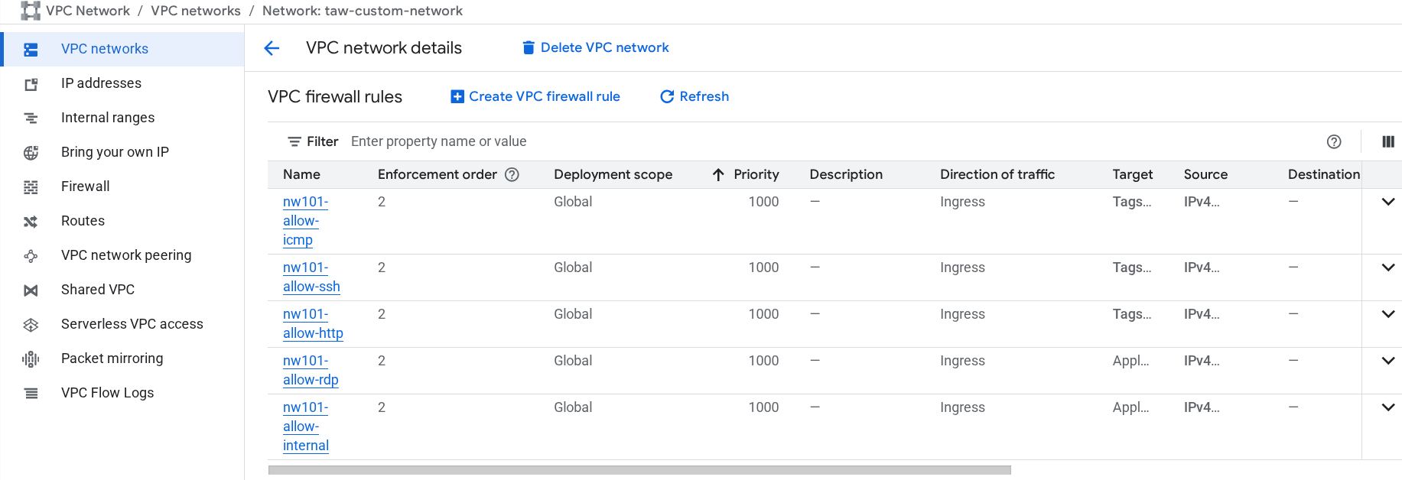Viewport: 1402px width, 480px height.
Task: Click the Name column header
Action: point(301,174)
